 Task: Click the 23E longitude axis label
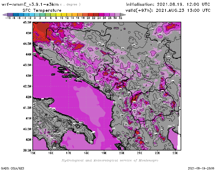click(175, 153)
